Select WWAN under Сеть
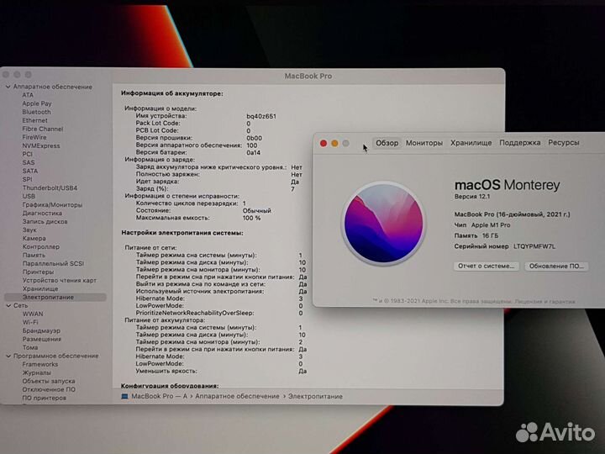The width and height of the screenshot is (605, 454). pos(33,314)
